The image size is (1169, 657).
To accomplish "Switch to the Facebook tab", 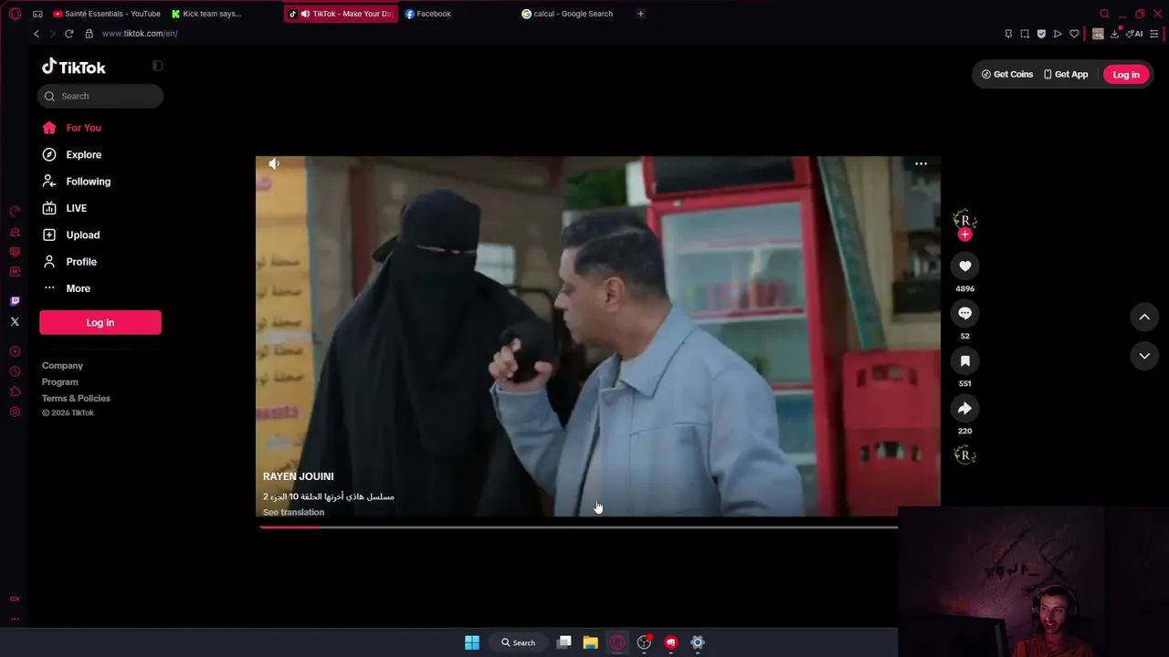I will tap(457, 14).
